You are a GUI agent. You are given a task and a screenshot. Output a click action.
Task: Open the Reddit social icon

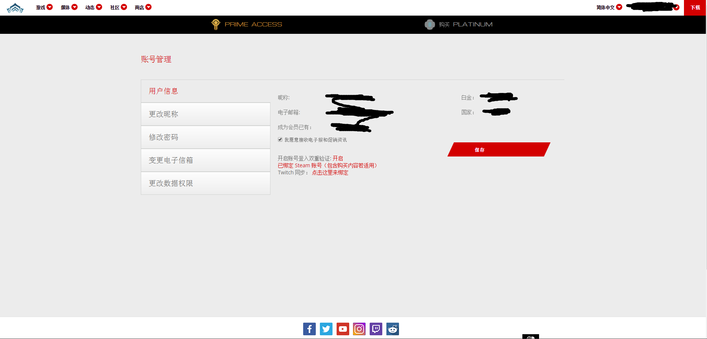tap(393, 329)
